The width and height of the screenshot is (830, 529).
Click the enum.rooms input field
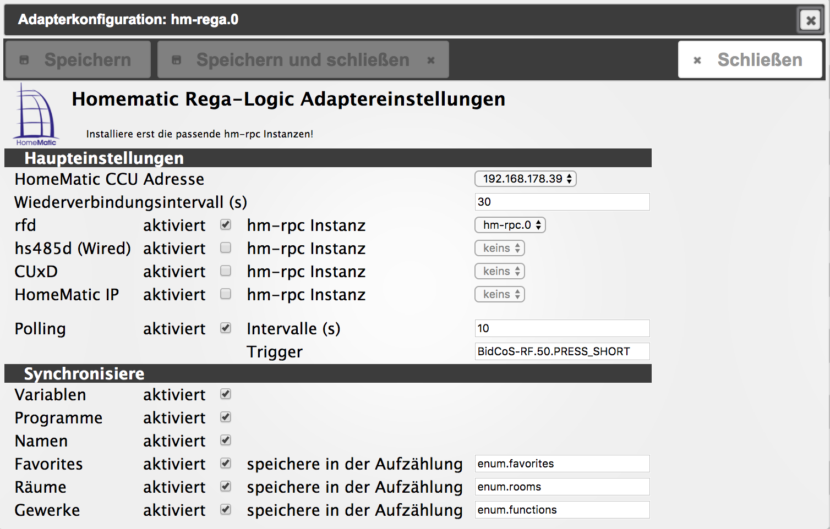pyautogui.click(x=562, y=487)
